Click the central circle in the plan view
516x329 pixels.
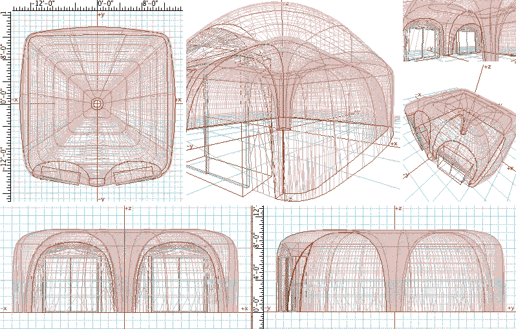98,104
